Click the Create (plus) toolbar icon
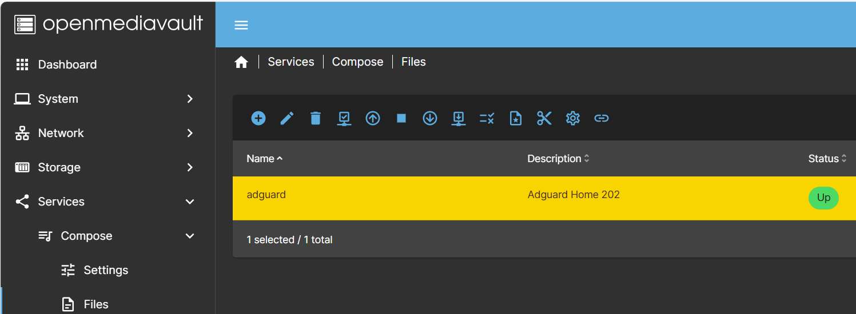 pyautogui.click(x=258, y=118)
